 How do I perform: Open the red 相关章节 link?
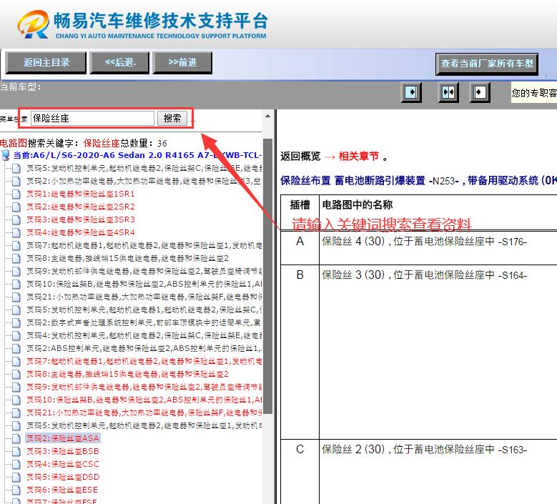click(x=359, y=157)
